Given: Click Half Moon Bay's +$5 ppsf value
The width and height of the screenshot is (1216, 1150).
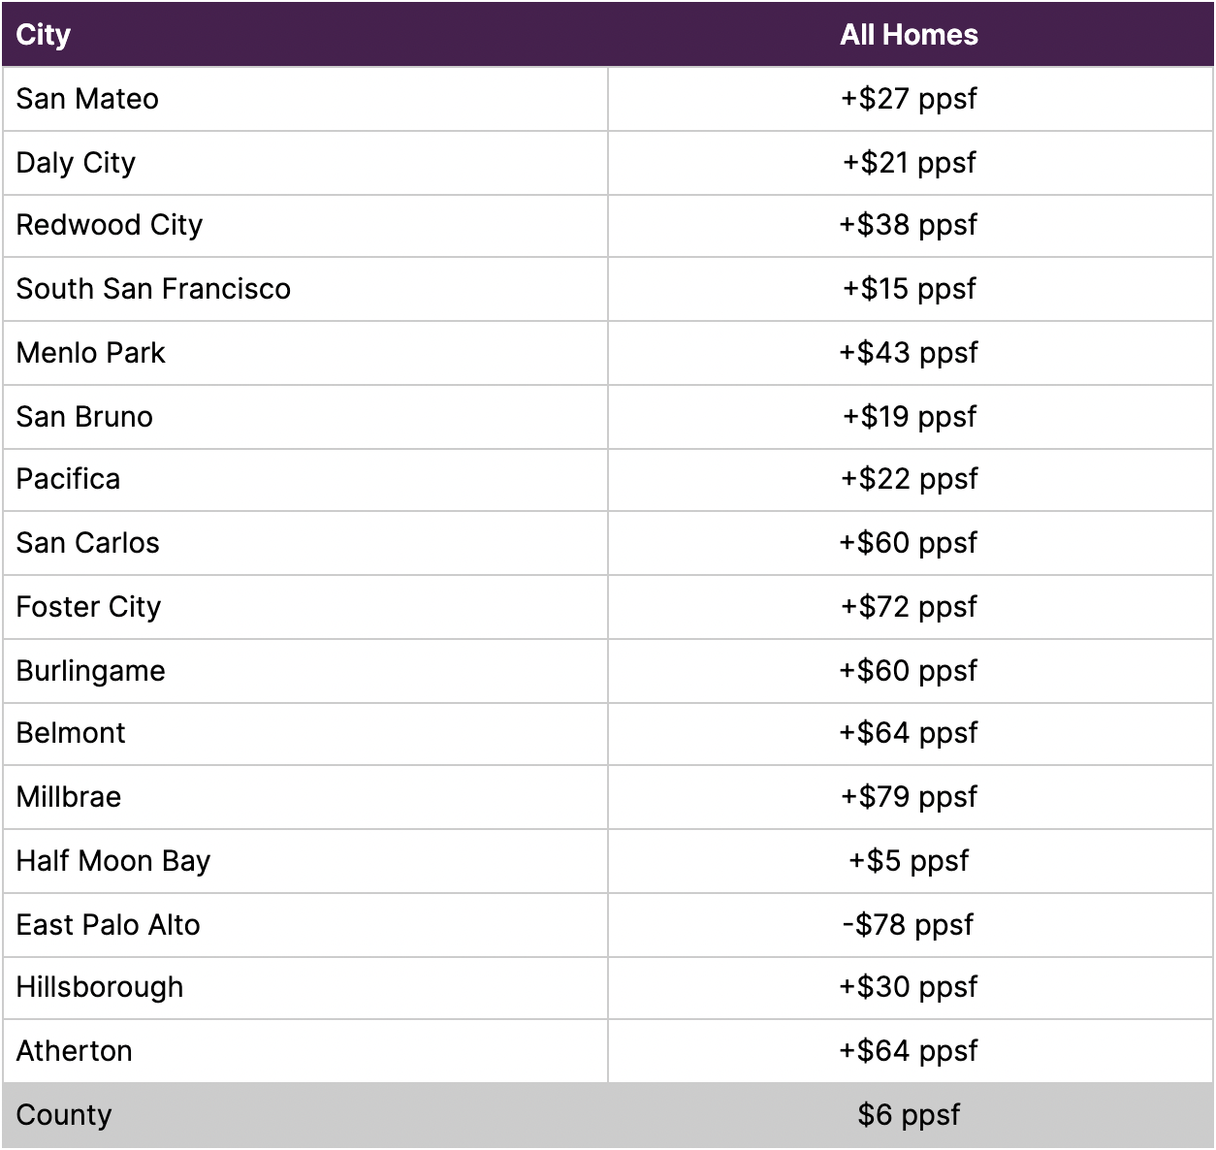Looking at the screenshot, I should coord(909,861).
